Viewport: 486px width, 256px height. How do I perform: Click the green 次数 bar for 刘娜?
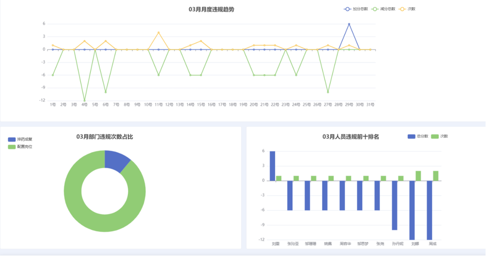[418, 176]
